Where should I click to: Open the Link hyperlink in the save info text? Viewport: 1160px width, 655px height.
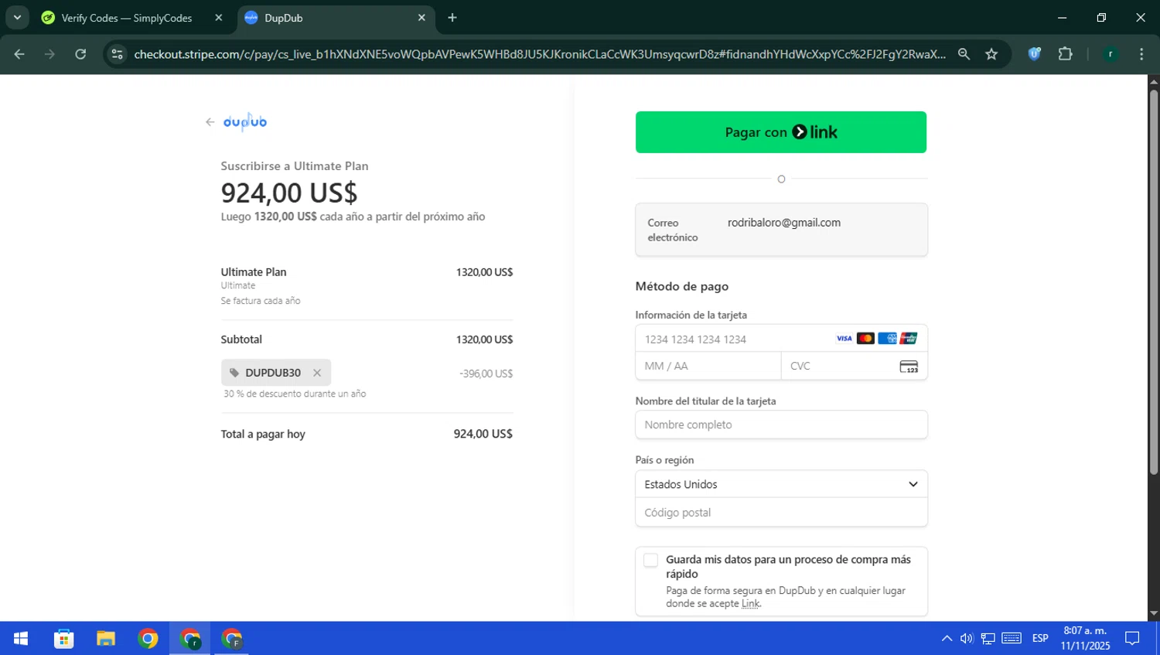tap(750, 603)
